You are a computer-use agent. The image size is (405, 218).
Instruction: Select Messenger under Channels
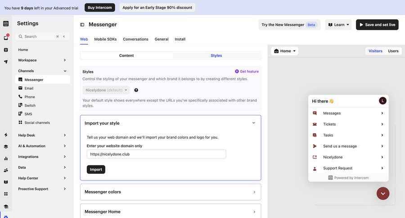pos(42,79)
